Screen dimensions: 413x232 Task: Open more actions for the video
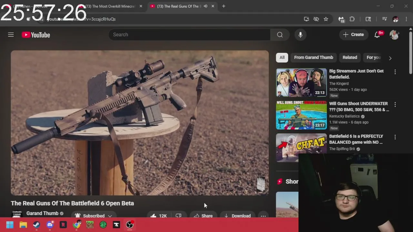(263, 216)
